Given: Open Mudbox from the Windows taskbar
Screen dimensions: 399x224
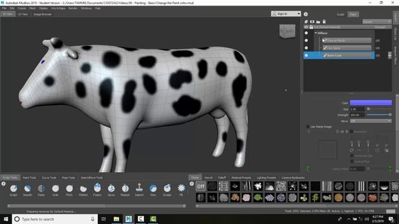Looking at the screenshot, I should tap(128, 219).
